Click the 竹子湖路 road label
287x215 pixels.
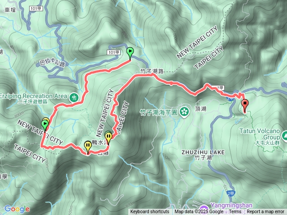pos(152,71)
